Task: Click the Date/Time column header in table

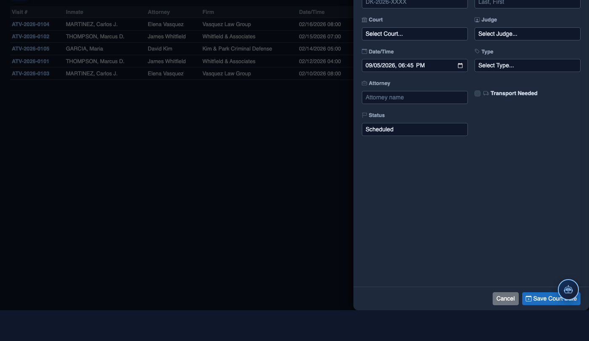Action: coord(312,12)
